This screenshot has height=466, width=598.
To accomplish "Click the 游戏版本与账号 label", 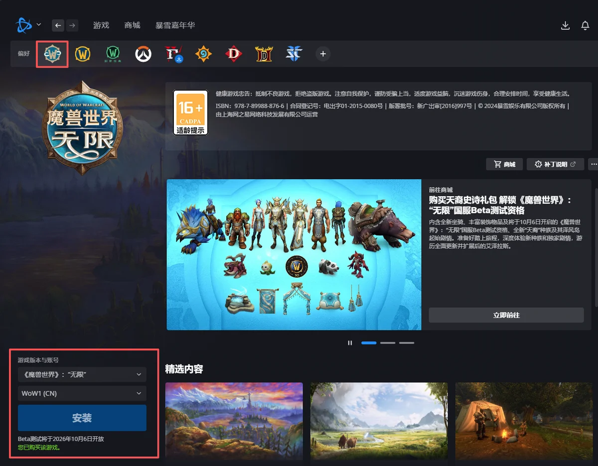I will [x=38, y=360].
